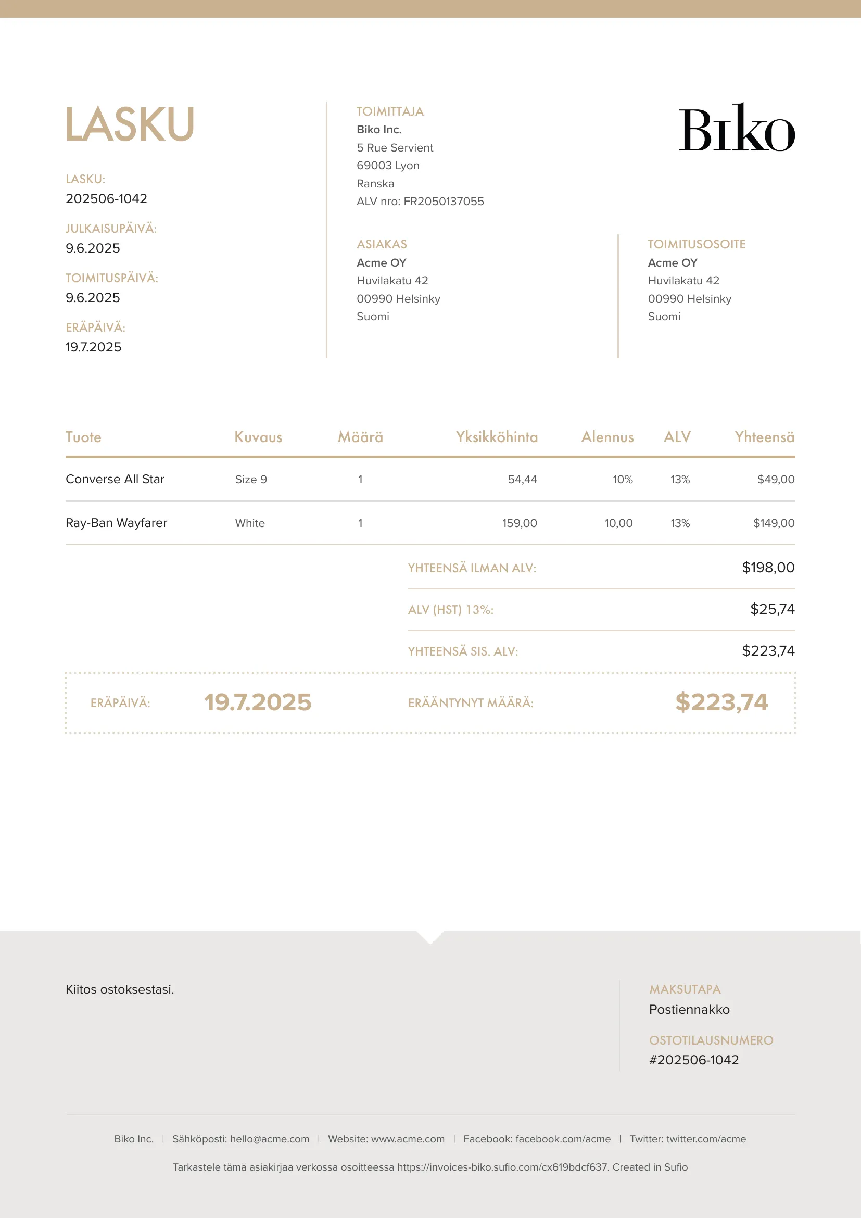This screenshot has height=1218, width=861.
Task: Click tax amount $25,74
Action: 773,609
